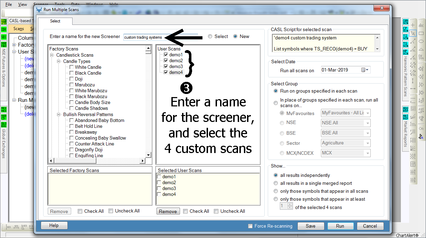Uncheck demo1 in User Scans list
Screen dimensions: 426x238
(x=166, y=55)
